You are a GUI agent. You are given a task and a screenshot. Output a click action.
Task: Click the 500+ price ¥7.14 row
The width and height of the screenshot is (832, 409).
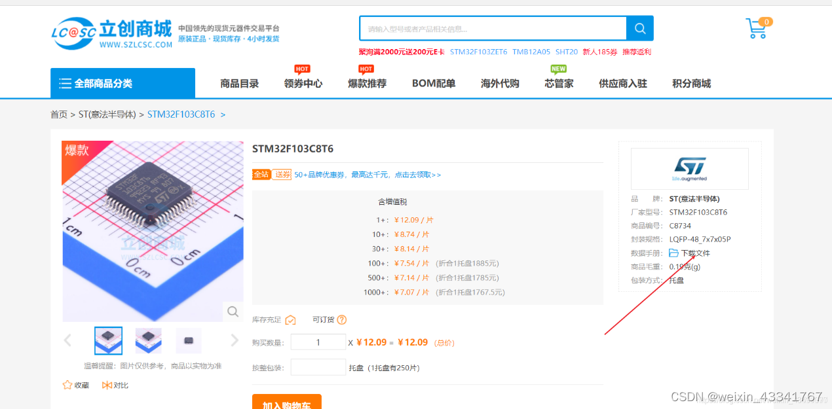coord(433,277)
